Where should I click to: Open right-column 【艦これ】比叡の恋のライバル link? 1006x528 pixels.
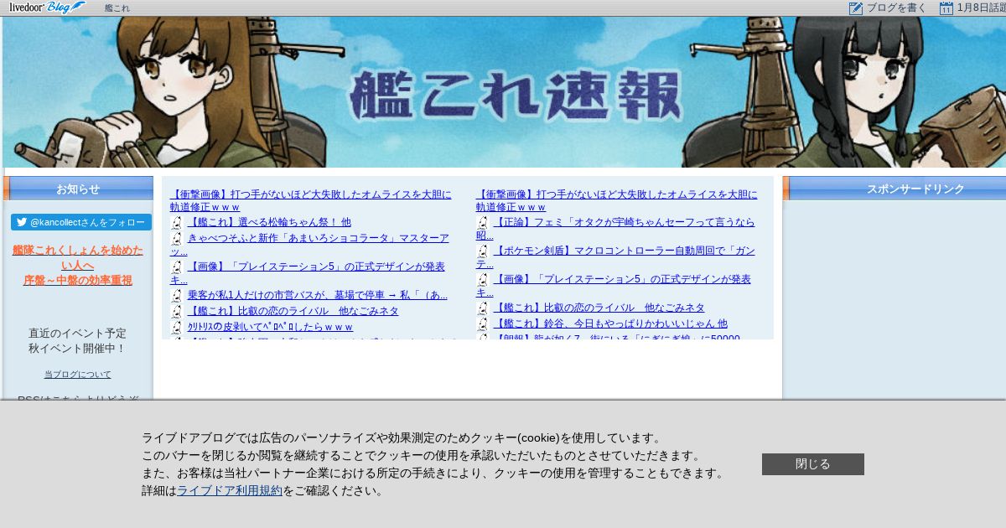click(x=599, y=308)
